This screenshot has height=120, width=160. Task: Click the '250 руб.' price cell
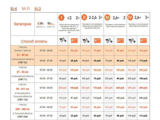tap(86, 88)
